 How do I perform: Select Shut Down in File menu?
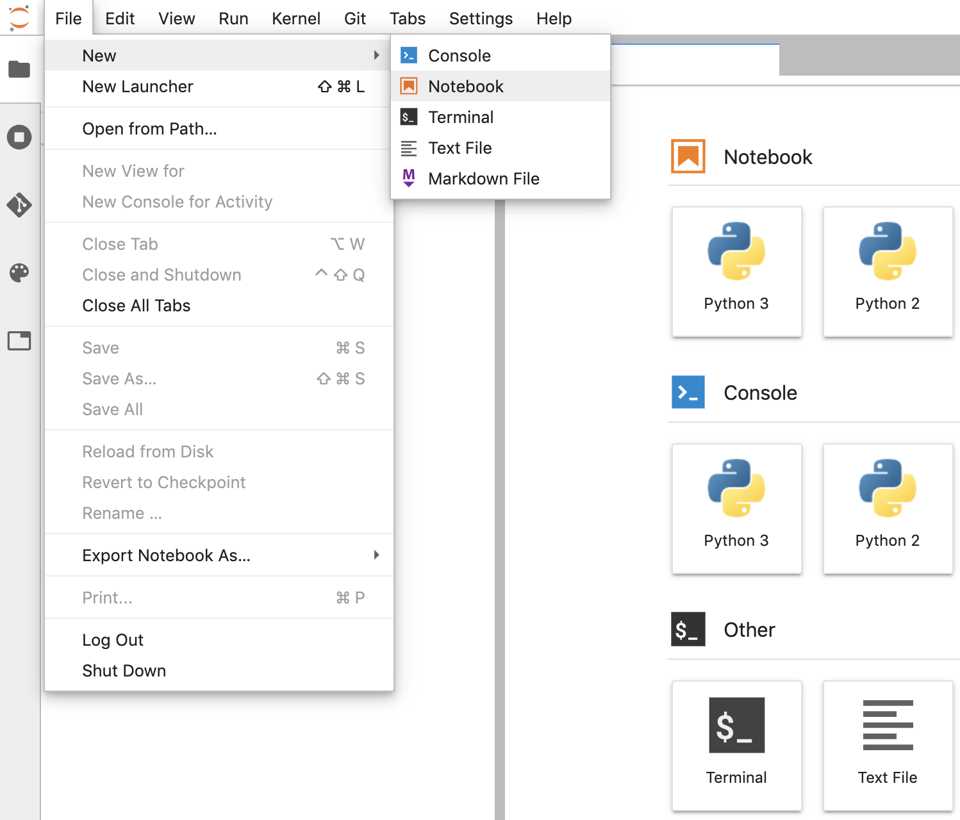pyautogui.click(x=124, y=671)
